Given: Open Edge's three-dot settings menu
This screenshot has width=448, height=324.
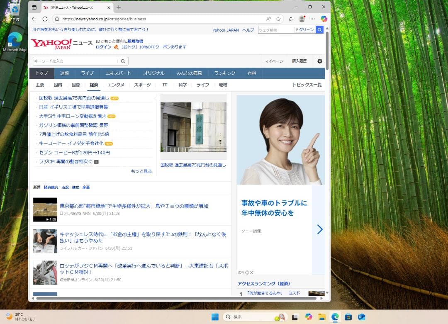Looking at the screenshot, I should click(x=312, y=19).
